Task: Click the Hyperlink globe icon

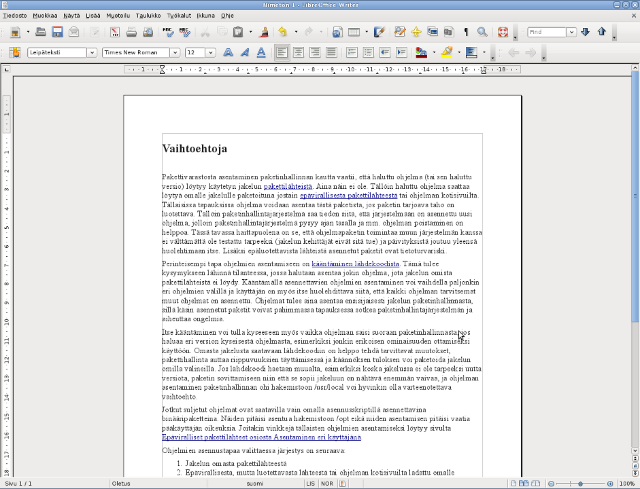Action: (337, 32)
